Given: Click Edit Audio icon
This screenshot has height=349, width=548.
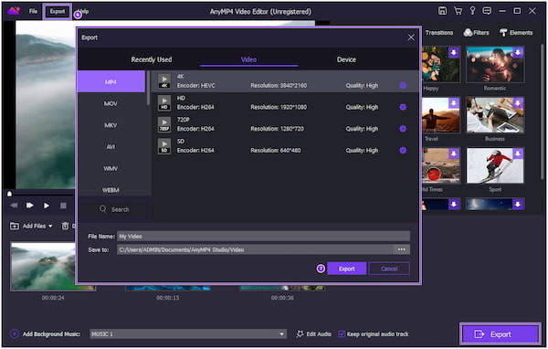Looking at the screenshot, I should [x=300, y=334].
